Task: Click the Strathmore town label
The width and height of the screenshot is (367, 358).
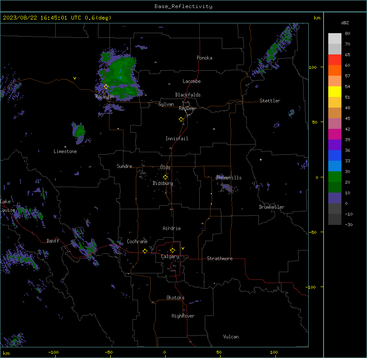Action: (220, 259)
